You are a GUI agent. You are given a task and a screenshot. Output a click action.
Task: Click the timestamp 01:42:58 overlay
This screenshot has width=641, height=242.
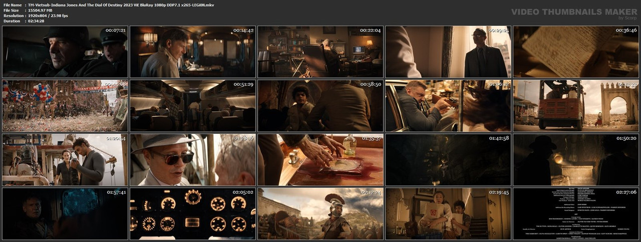[x=498, y=138]
